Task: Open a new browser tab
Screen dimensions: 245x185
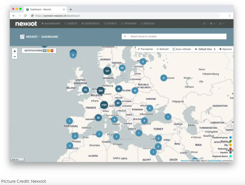Action: coord(71,9)
